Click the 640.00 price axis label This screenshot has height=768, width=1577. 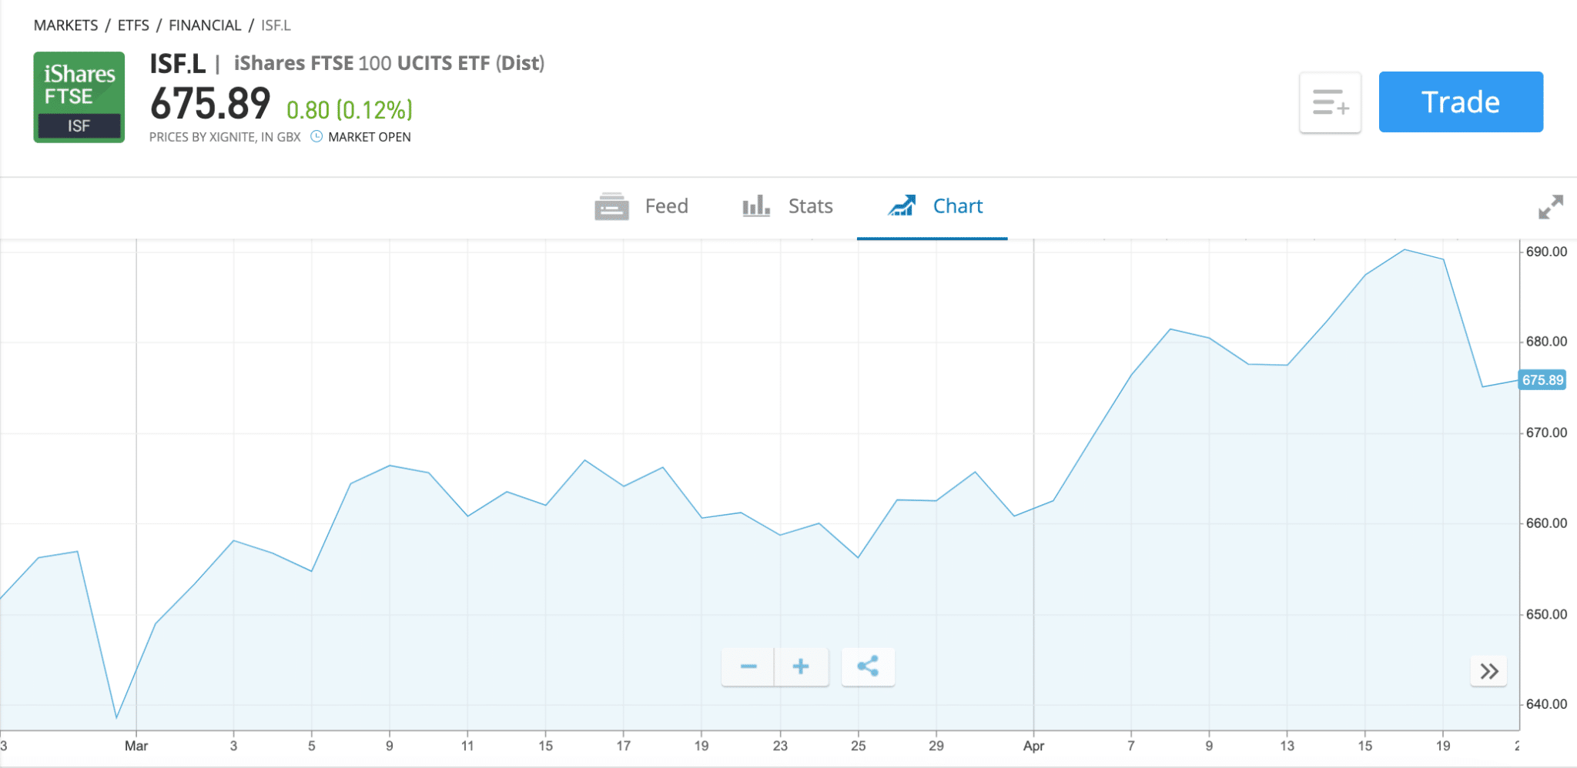1546,704
